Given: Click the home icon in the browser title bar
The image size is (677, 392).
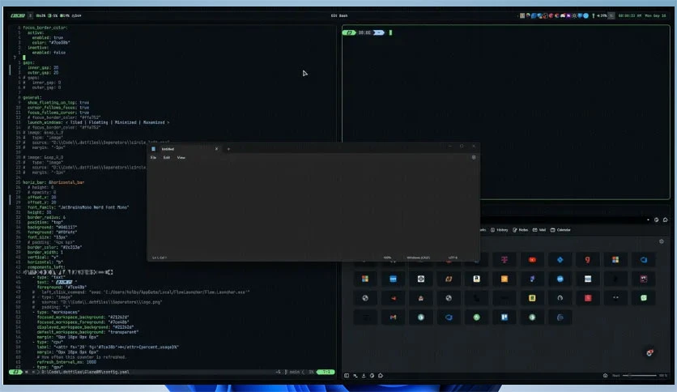Looking at the screenshot, I should point(666,219).
